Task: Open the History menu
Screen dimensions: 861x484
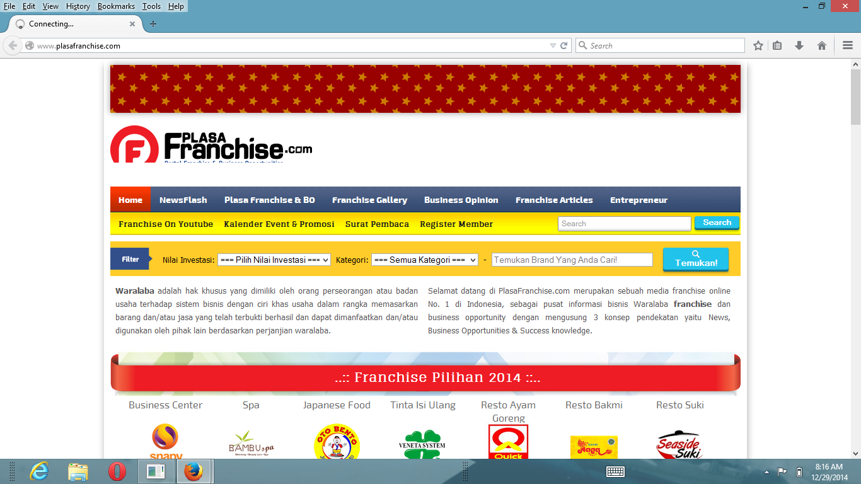Action: click(78, 6)
